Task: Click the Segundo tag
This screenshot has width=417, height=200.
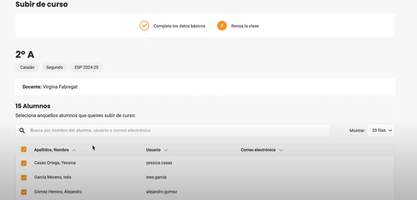Action: point(54,67)
